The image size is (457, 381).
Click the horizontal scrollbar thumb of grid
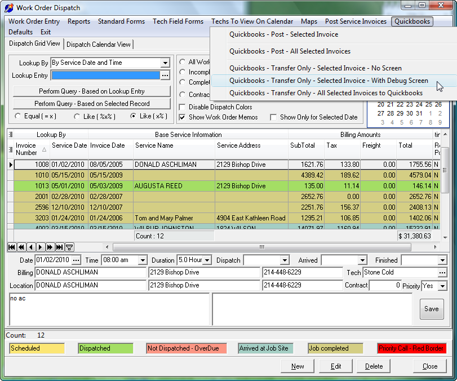pyautogui.click(x=261, y=247)
